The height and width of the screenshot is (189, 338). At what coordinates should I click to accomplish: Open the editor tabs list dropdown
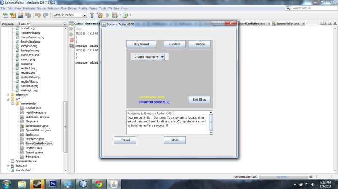click(x=330, y=23)
